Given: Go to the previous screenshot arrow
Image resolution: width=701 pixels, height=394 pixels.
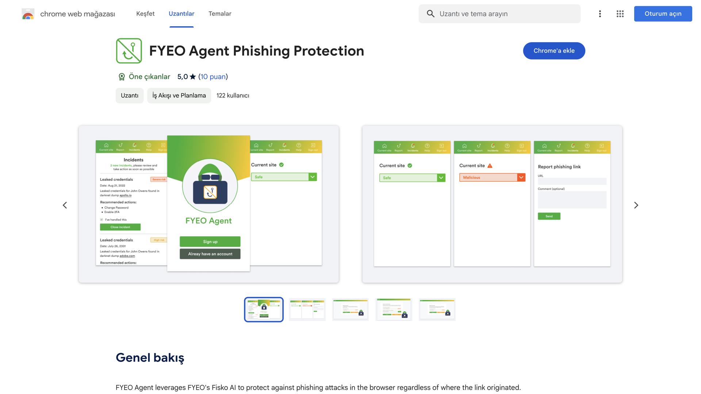Looking at the screenshot, I should pos(65,205).
